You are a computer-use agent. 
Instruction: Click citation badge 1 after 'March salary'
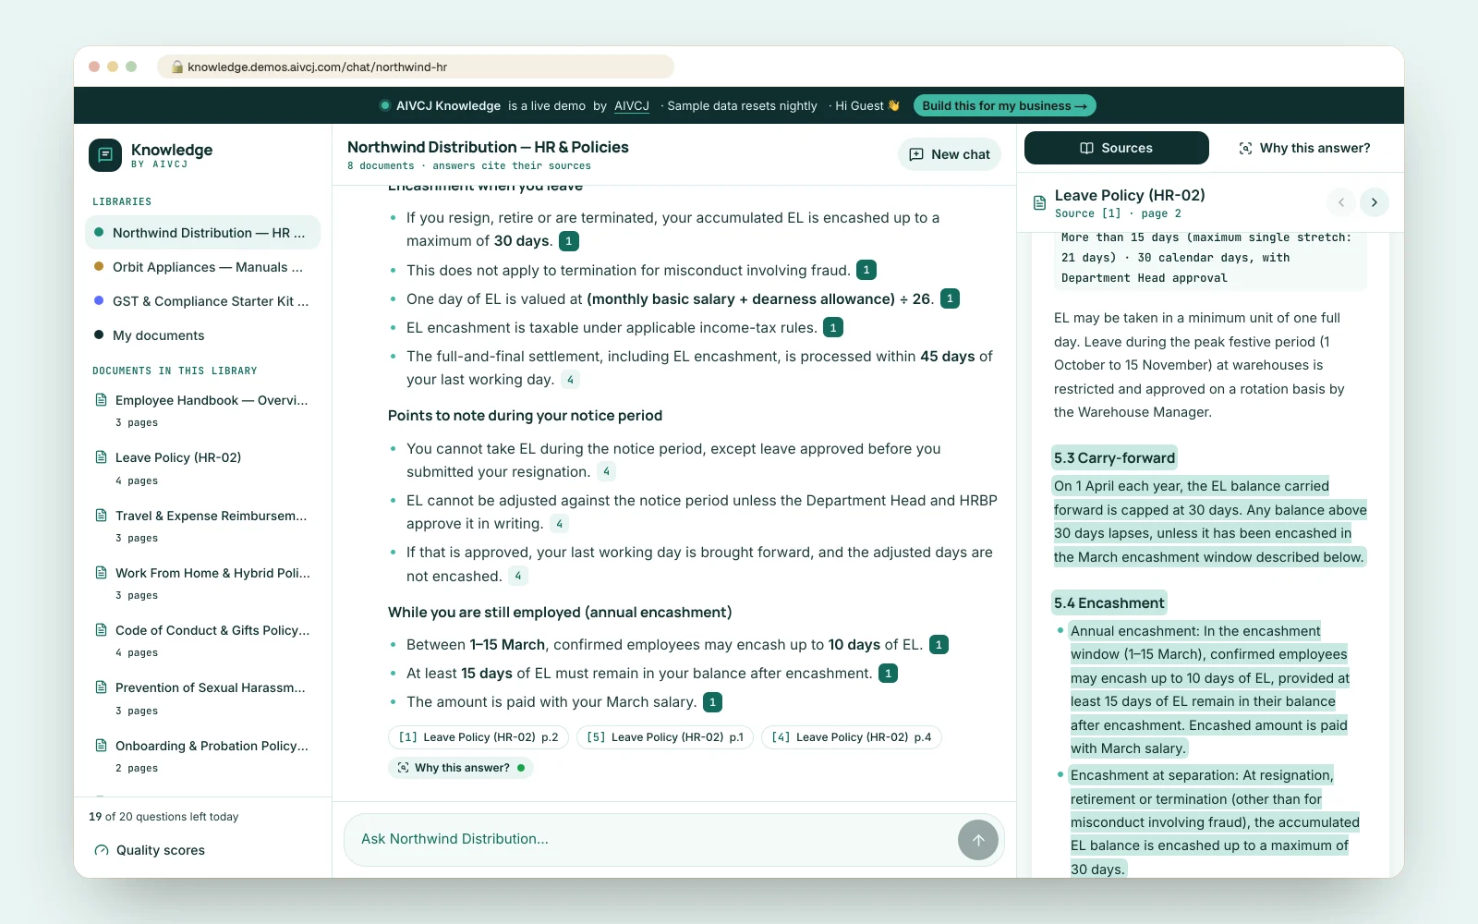click(712, 702)
